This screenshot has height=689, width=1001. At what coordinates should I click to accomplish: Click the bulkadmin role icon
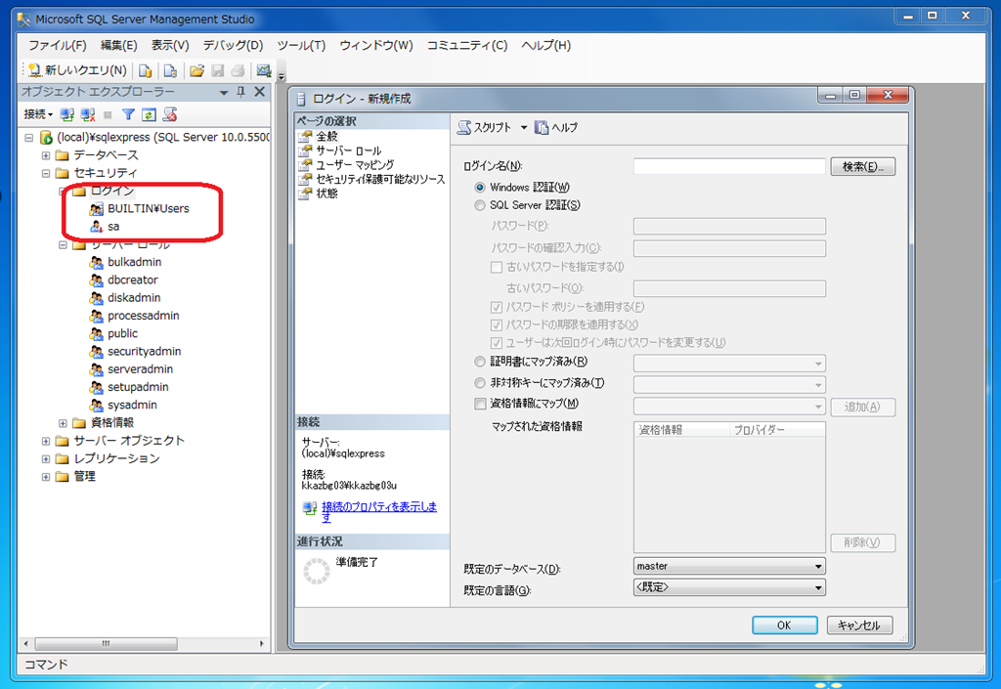coord(97,262)
